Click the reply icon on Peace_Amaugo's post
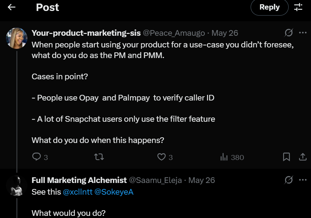The image size is (311, 218). pyautogui.click(x=37, y=157)
